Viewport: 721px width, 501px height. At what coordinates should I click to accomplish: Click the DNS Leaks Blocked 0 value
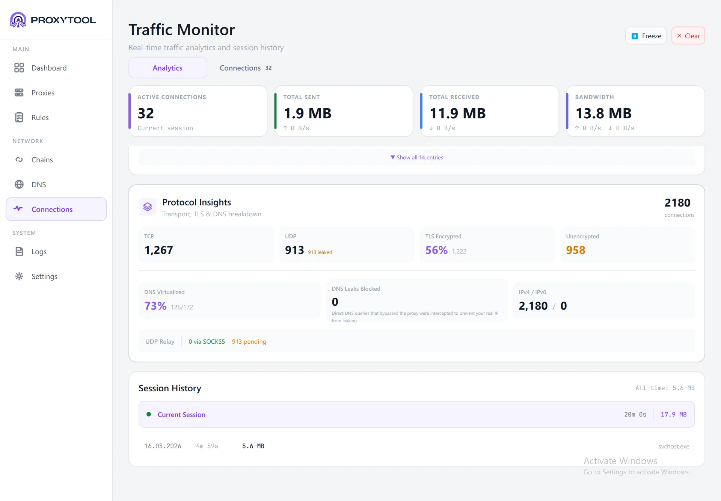[x=335, y=302]
